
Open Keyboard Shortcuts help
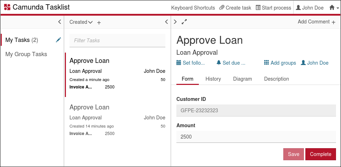(x=193, y=8)
